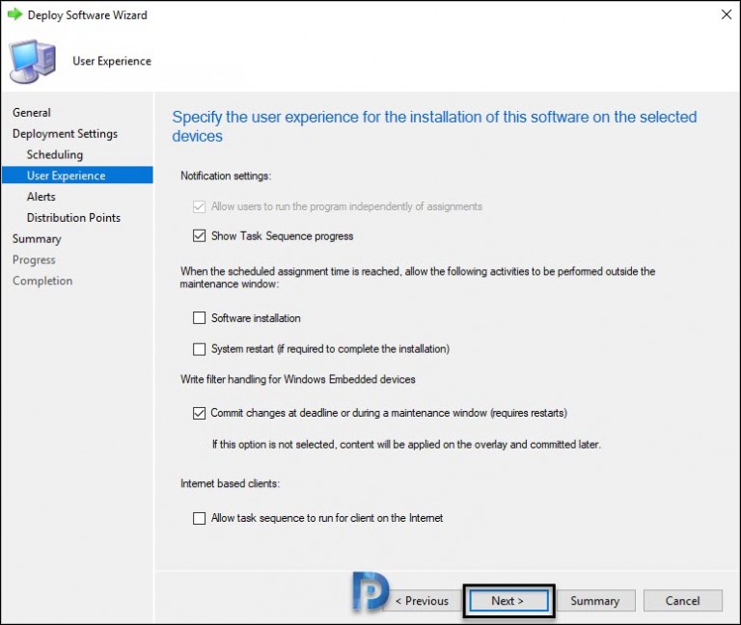Click 'When the scheduled assignment time is reached' text
Screen dimensions: 741x625
[x=417, y=278]
